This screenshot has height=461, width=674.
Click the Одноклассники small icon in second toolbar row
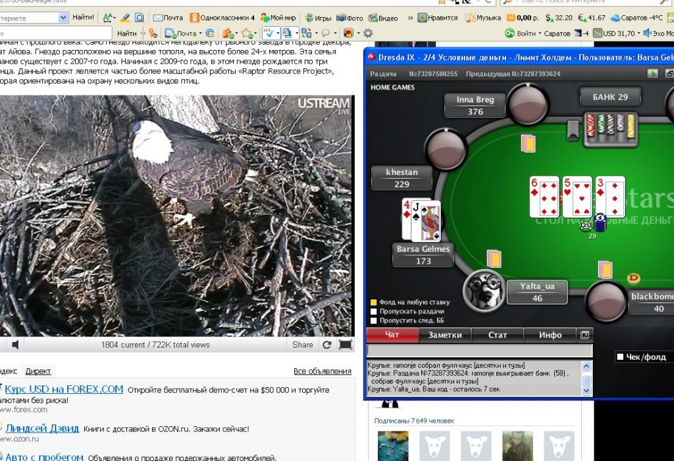(x=153, y=33)
